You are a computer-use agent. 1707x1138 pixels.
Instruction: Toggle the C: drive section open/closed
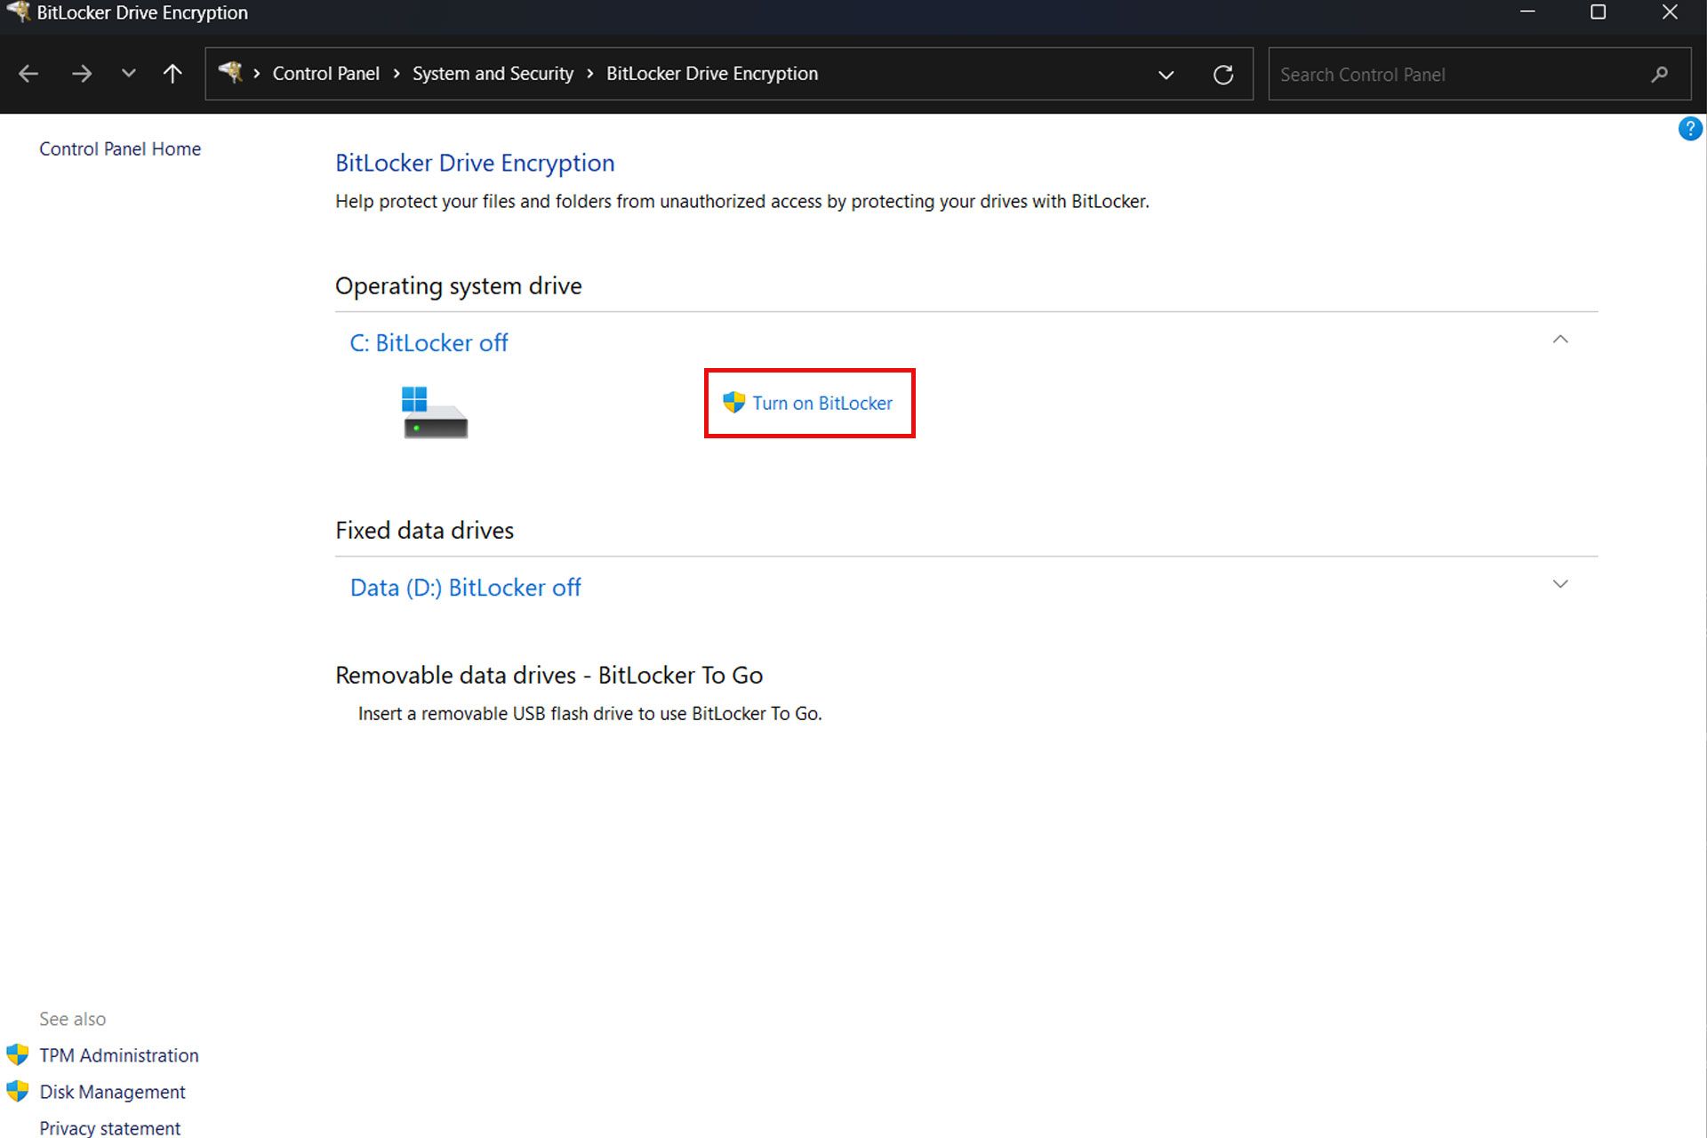click(1559, 339)
